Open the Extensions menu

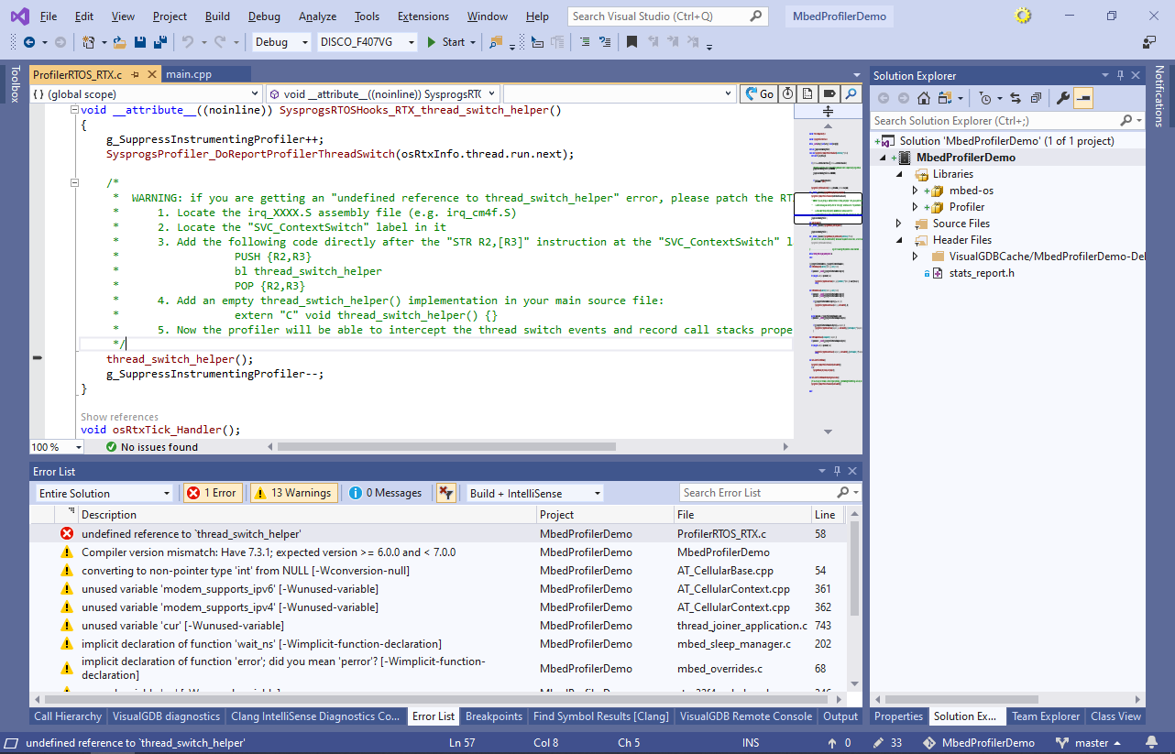tap(424, 16)
